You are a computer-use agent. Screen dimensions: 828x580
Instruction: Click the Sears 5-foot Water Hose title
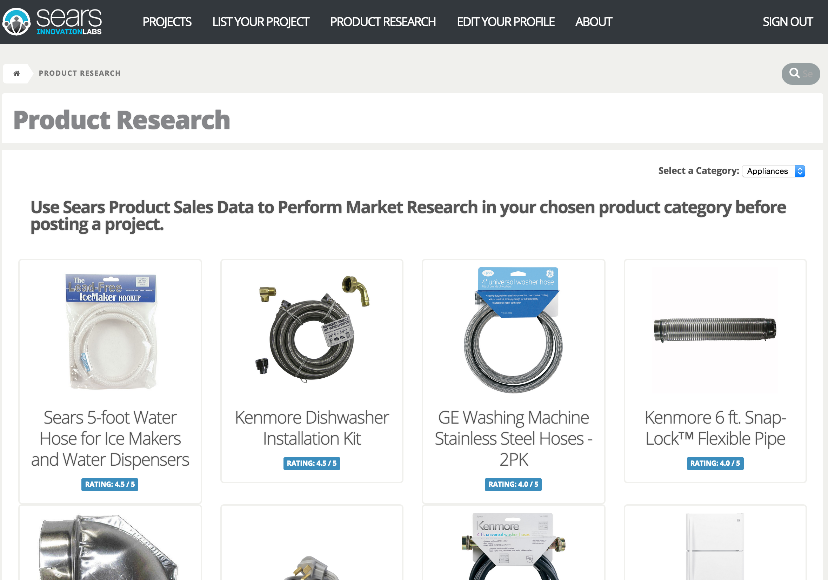110,438
